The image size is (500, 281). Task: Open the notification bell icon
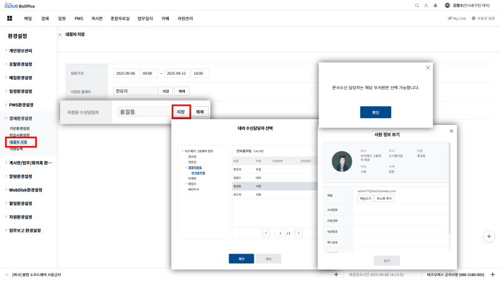(x=436, y=5)
